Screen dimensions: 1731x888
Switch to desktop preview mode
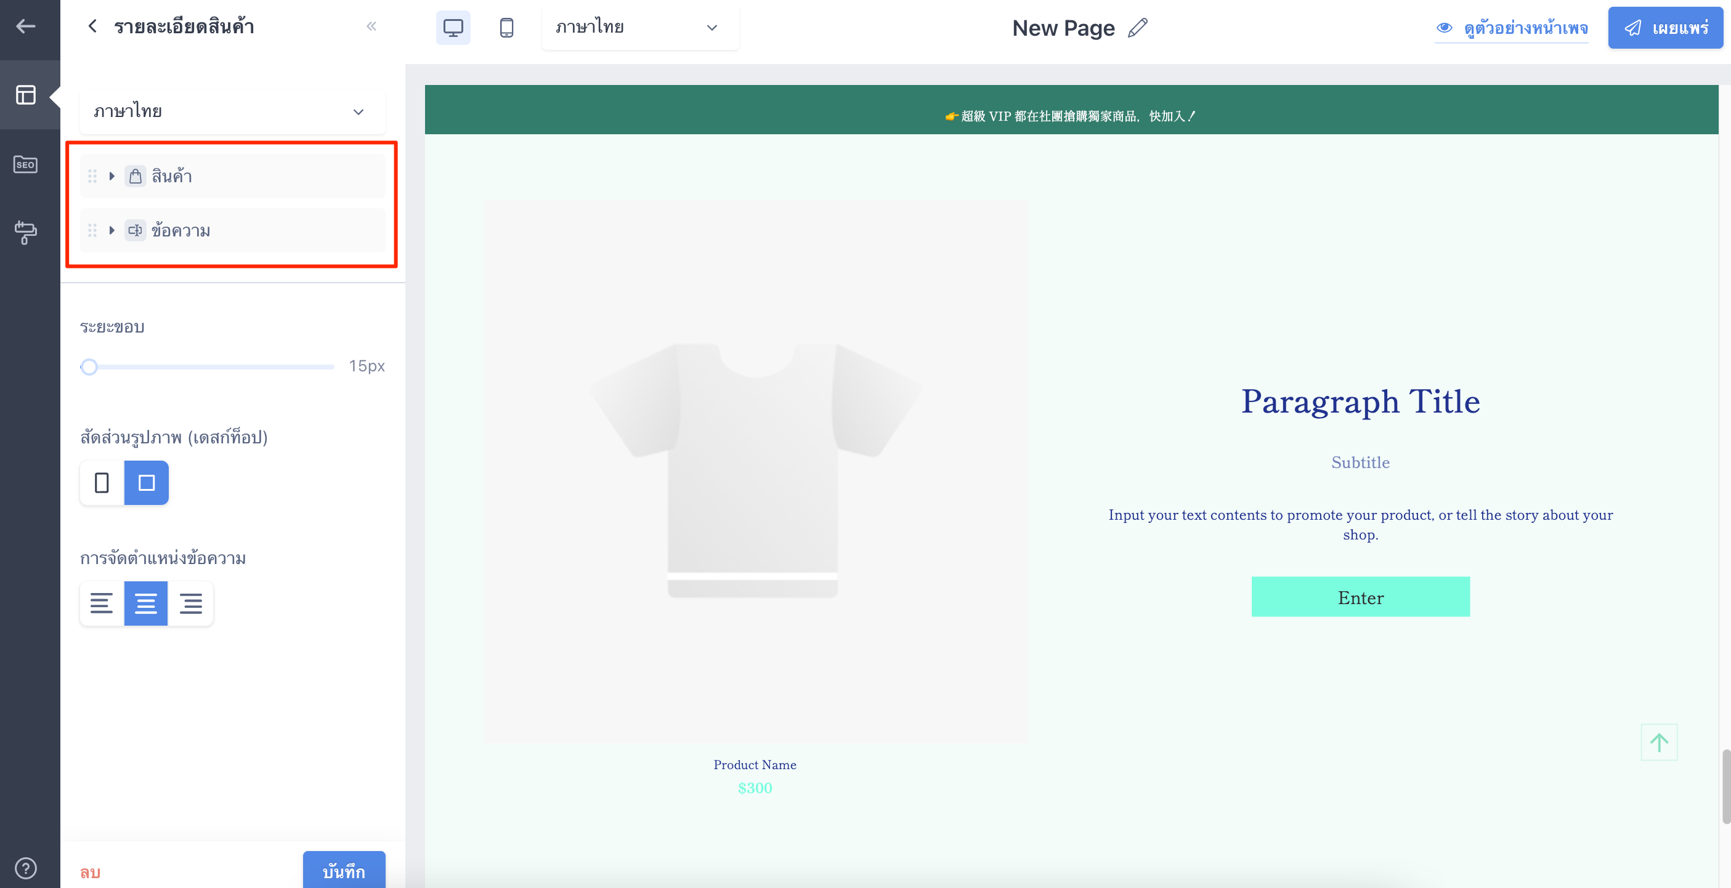[453, 28]
